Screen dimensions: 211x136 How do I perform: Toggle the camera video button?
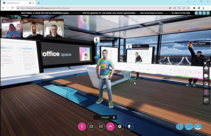pos(91,126)
